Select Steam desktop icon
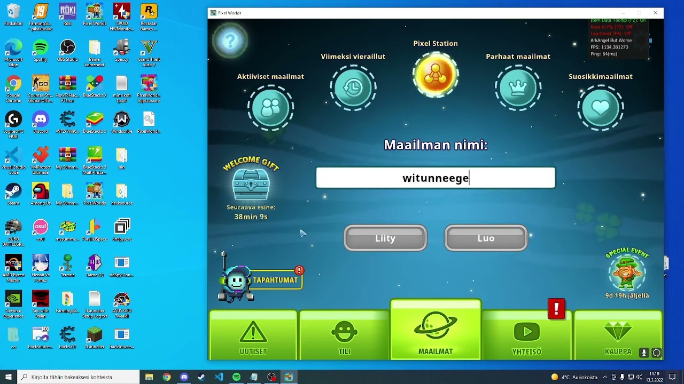Screen dimensions: 684x384 13,195
